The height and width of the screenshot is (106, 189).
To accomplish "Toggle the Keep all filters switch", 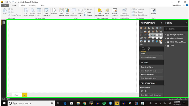I will (147, 91).
